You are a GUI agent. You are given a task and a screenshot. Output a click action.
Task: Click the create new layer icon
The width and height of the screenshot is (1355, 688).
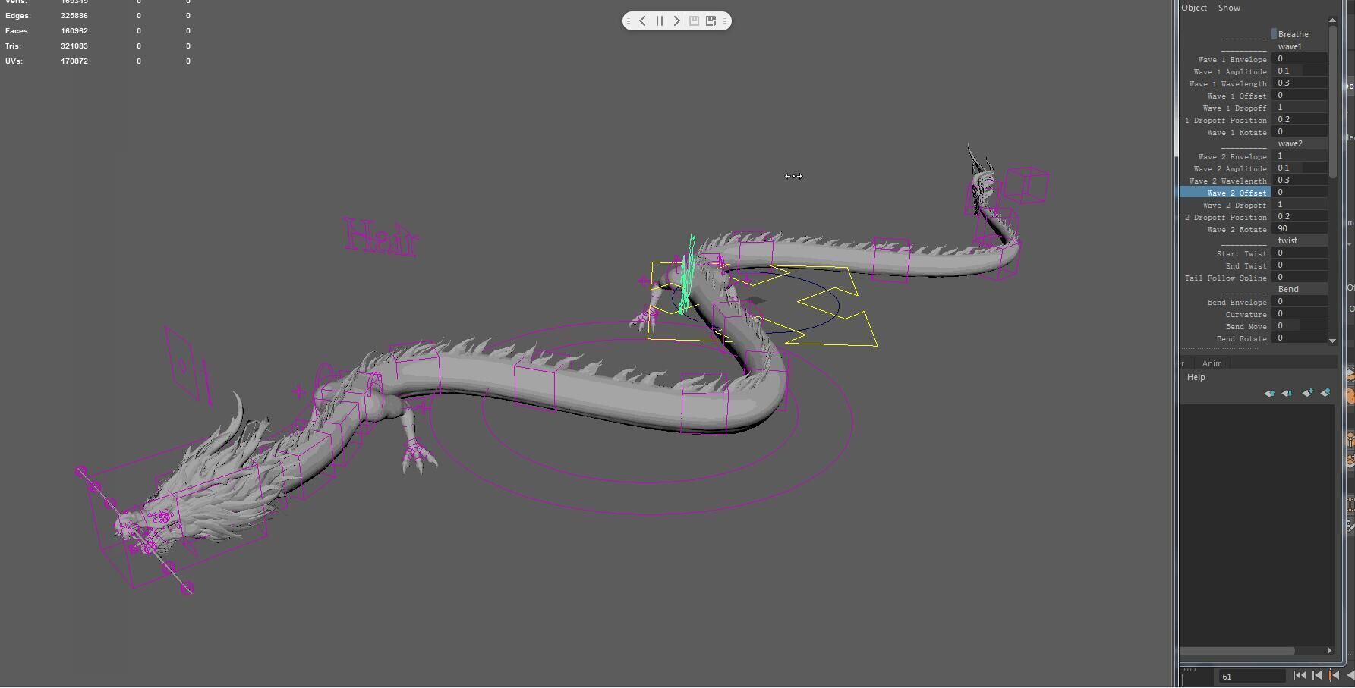(x=1307, y=393)
